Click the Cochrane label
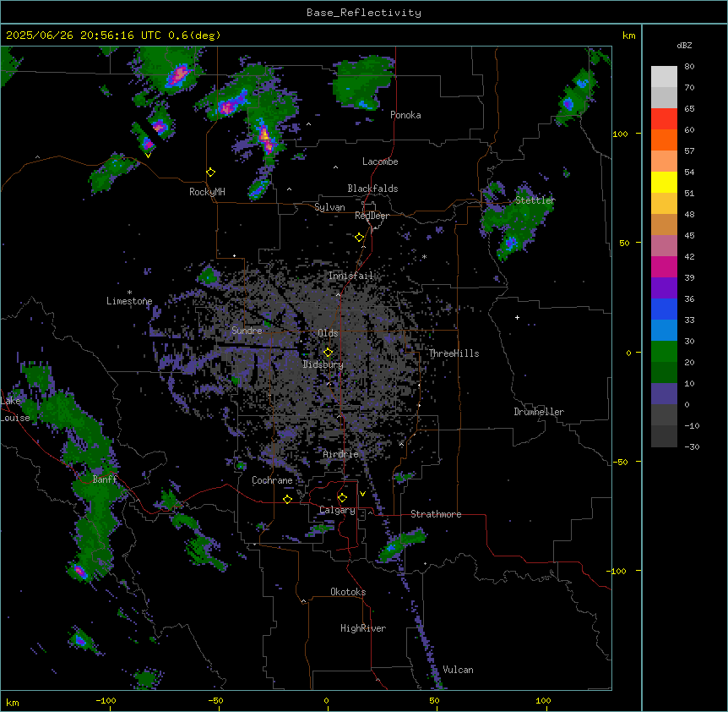The width and height of the screenshot is (728, 712). point(272,480)
